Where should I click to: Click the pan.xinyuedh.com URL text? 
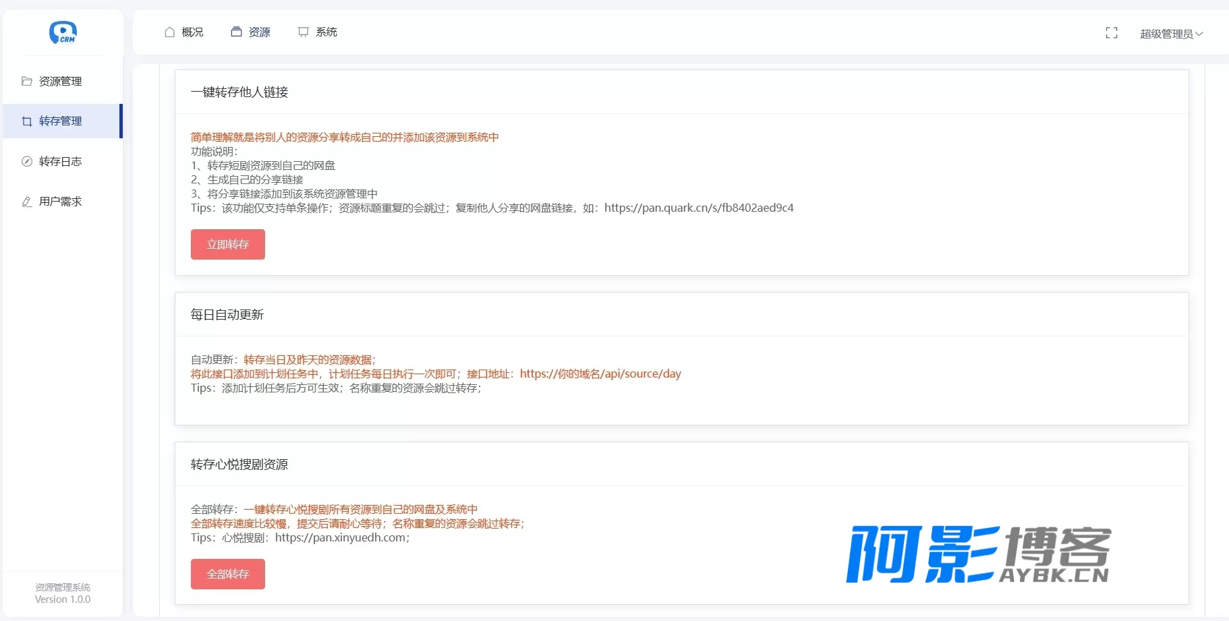pos(341,537)
